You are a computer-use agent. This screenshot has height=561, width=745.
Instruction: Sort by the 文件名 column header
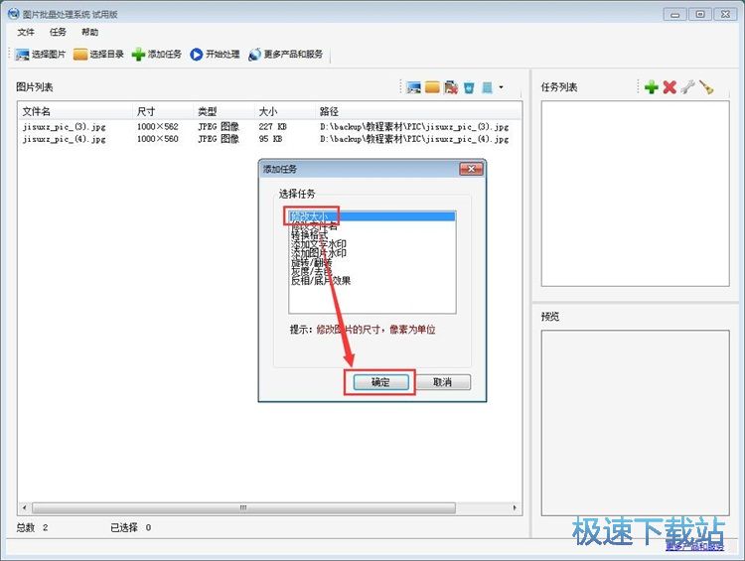[x=76, y=111]
